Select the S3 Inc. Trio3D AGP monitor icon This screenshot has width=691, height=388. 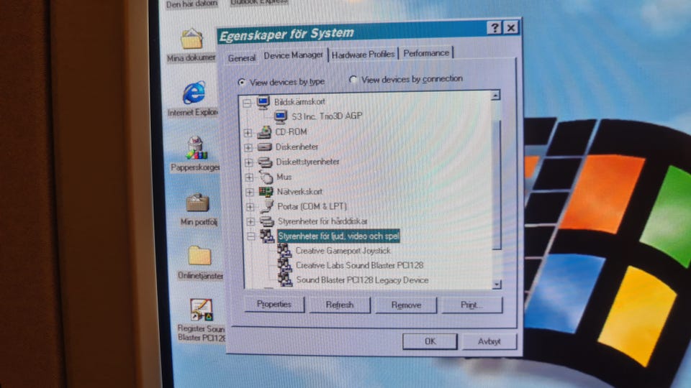tap(281, 116)
